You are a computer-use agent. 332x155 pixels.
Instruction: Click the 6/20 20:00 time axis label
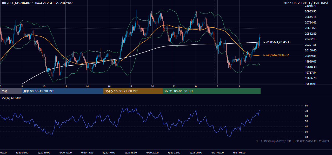[x=152, y=153]
